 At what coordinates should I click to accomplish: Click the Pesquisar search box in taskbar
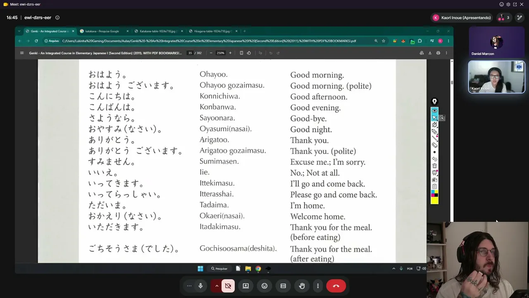219,269
